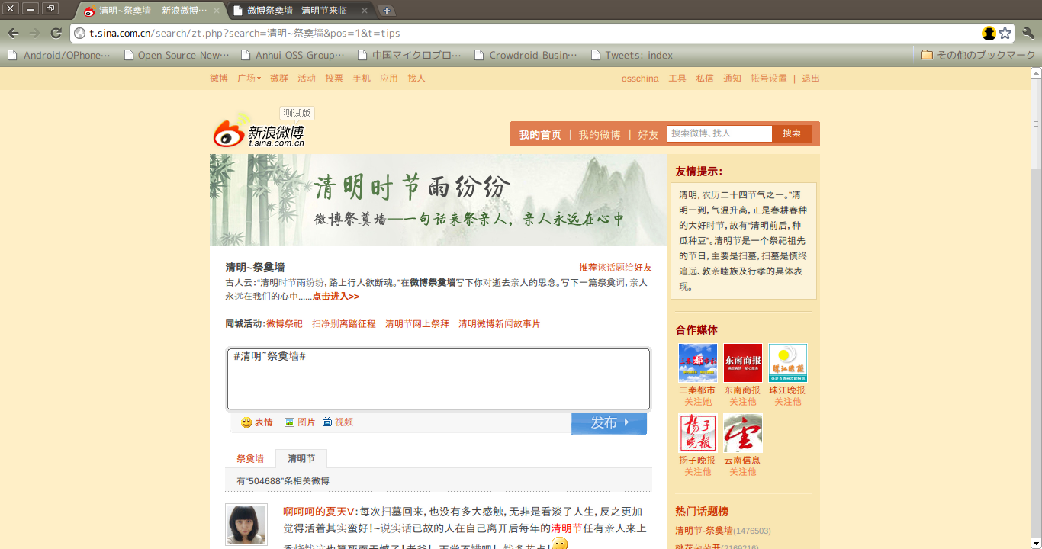1042x549 pixels.
Task: Close the 微博祭奠墙 browser tab
Action: (x=364, y=11)
